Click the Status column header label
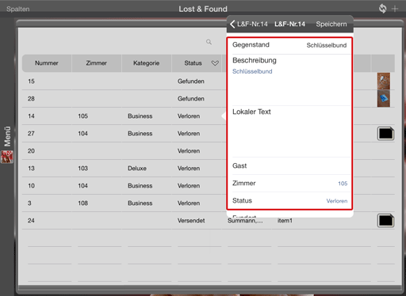 193,63
